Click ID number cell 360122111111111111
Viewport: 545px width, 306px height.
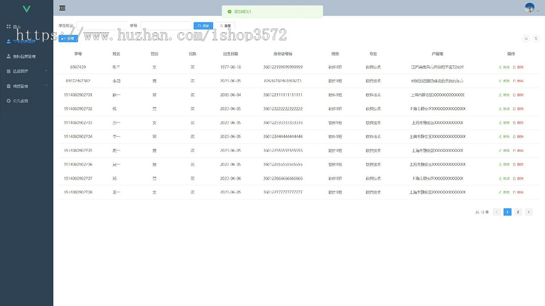tap(283, 95)
